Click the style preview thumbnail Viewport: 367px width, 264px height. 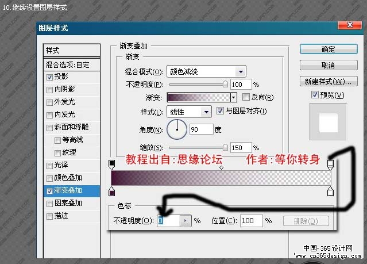coord(328,123)
